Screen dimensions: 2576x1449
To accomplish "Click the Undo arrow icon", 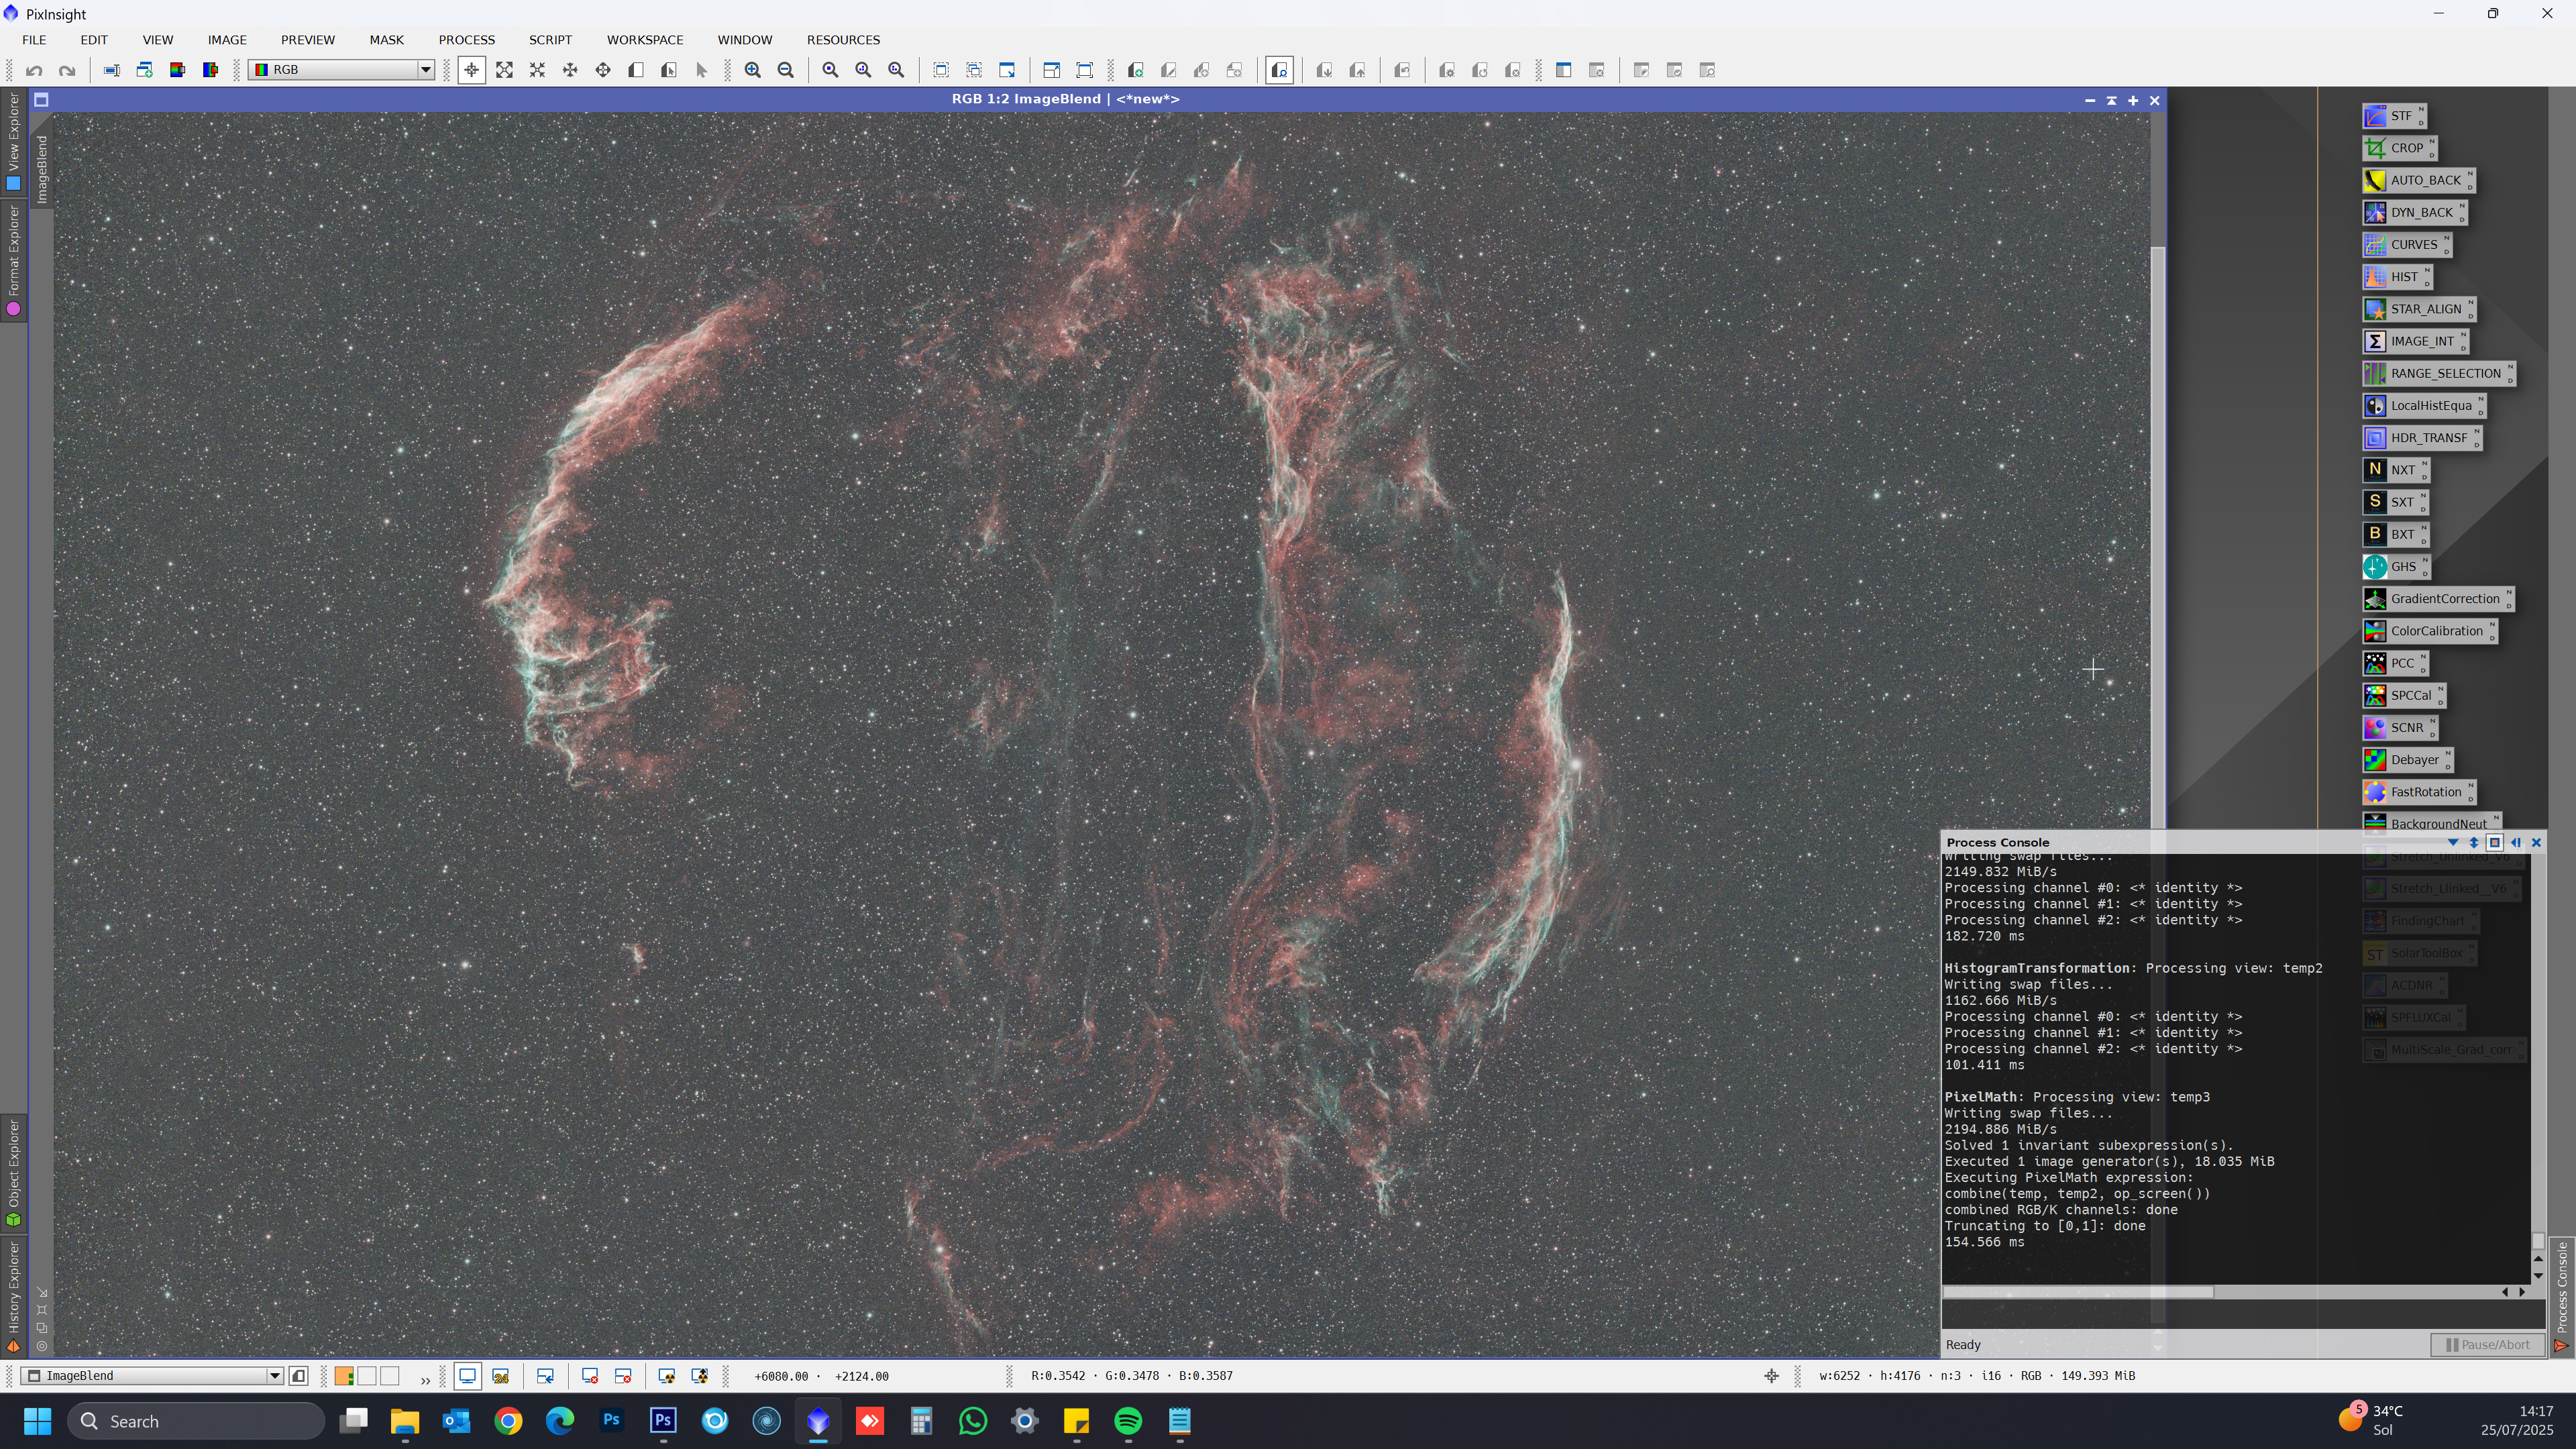I will pos(34,70).
